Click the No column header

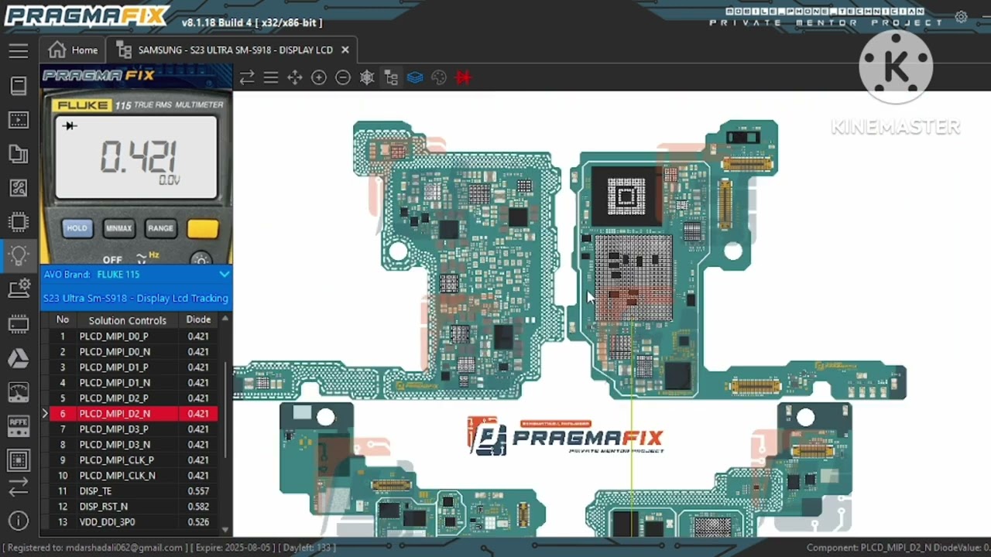tap(62, 320)
